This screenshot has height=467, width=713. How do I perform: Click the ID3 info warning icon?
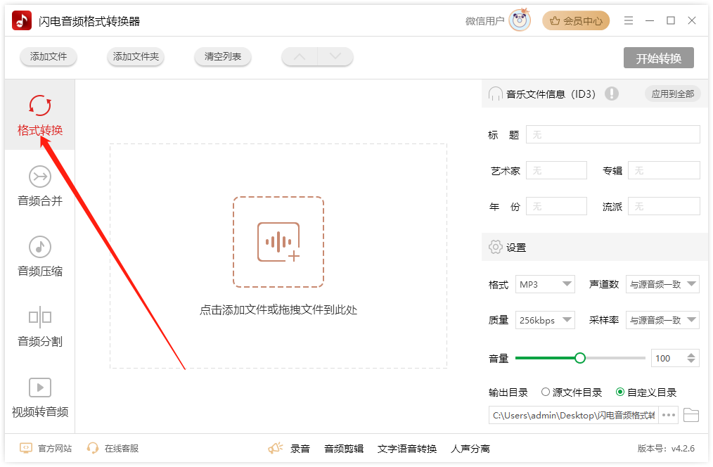(x=611, y=94)
